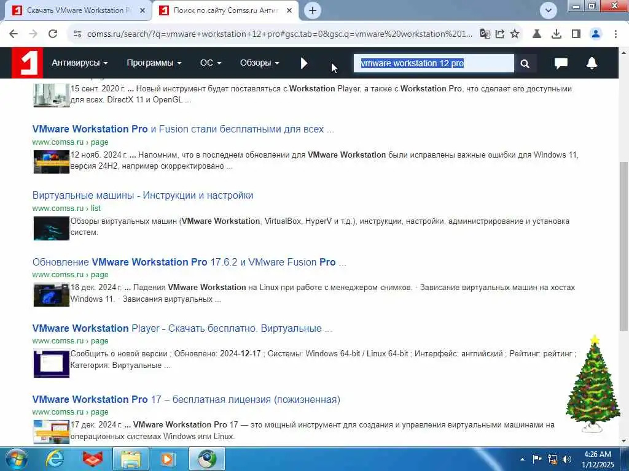Open notifications bell icon

(x=592, y=63)
